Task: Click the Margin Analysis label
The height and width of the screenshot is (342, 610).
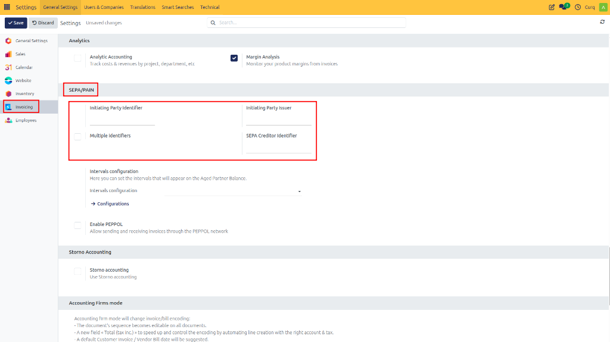Action: pos(263,57)
